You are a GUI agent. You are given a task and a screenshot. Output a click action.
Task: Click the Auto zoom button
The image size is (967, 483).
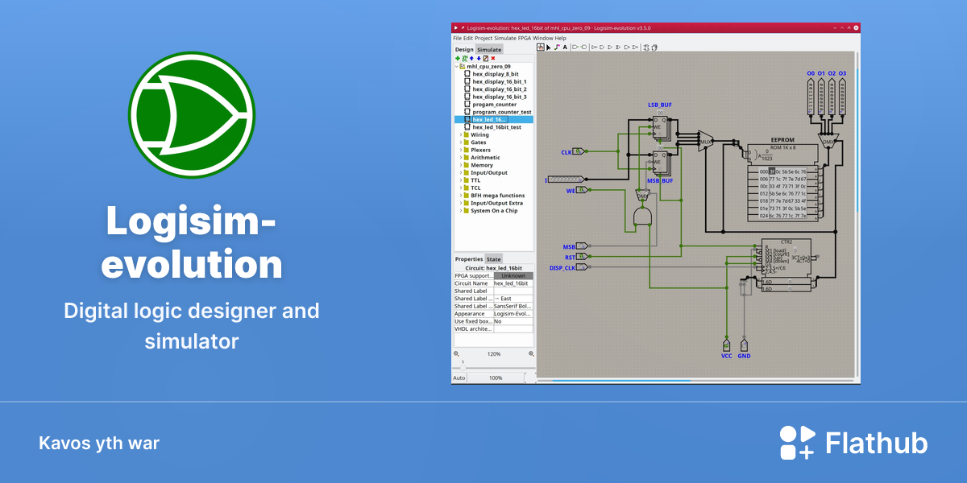(459, 378)
